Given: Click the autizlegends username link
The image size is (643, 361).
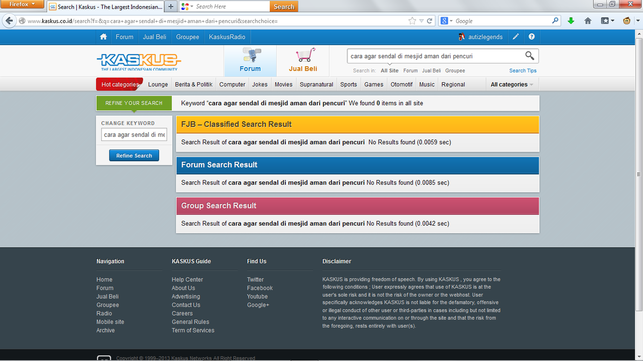Looking at the screenshot, I should click(x=485, y=37).
